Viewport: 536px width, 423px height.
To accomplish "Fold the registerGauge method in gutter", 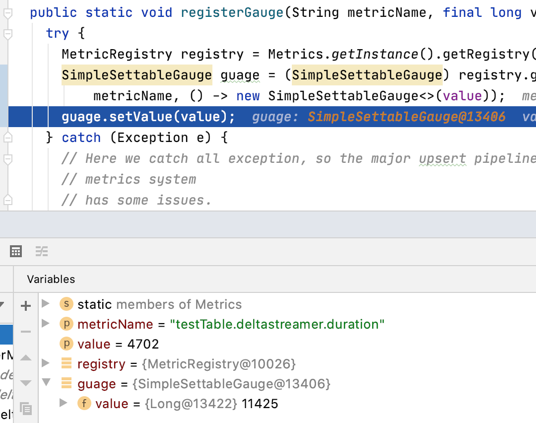I will click(x=7, y=13).
